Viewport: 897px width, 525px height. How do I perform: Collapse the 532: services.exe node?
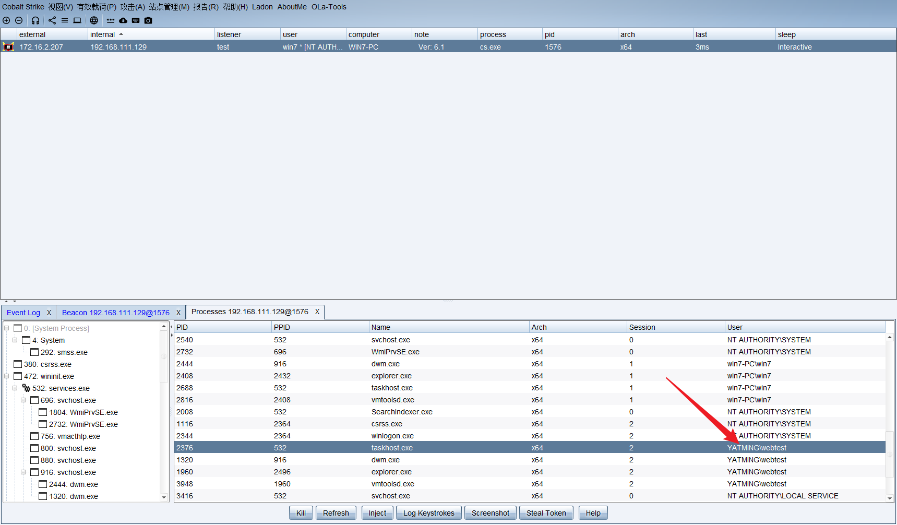[x=15, y=388]
